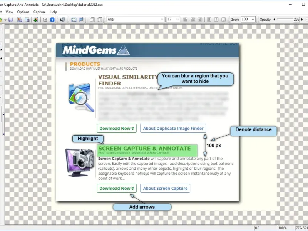Click the add image green plus icon
308x231 pixels.
[36, 20]
